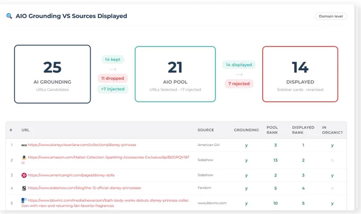Click the Stoney Clover Lane favicon in row 1
Image resolution: width=361 pixels, height=214 pixels.
(x=24, y=145)
